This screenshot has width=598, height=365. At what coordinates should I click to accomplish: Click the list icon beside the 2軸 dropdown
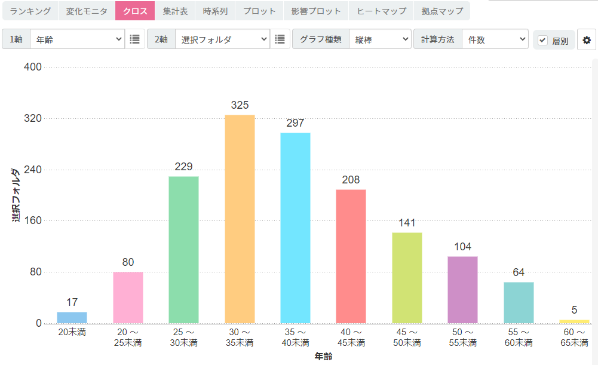tap(280, 39)
